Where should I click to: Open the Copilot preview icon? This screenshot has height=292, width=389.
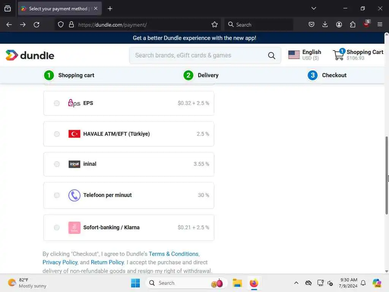[x=377, y=283]
